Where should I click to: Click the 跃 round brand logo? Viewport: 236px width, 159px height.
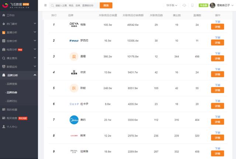coord(74,88)
